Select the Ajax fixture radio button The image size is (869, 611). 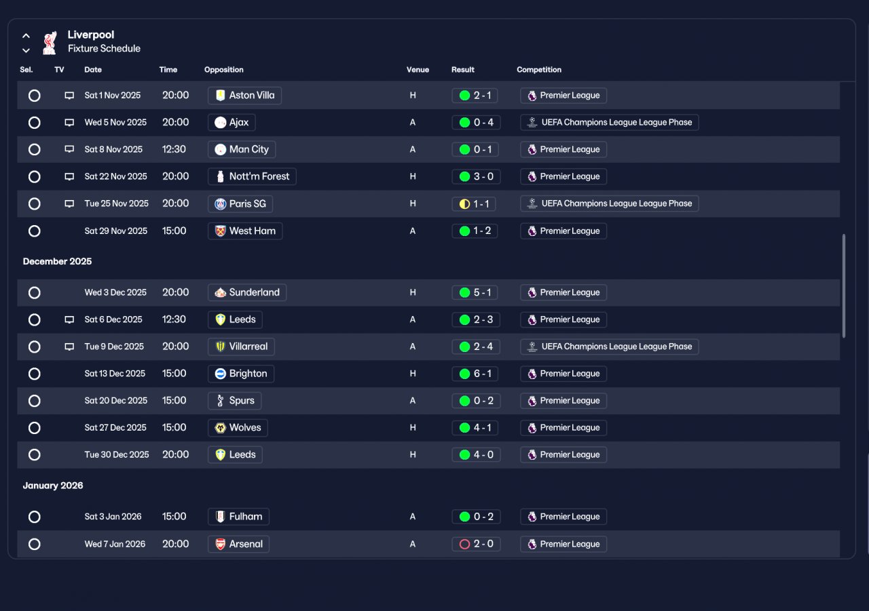(35, 123)
